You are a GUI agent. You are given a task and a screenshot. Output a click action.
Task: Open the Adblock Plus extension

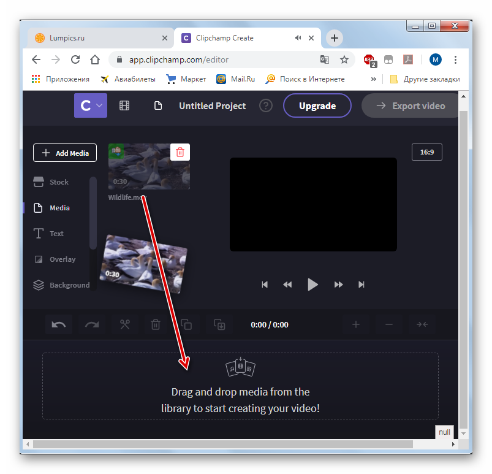369,60
